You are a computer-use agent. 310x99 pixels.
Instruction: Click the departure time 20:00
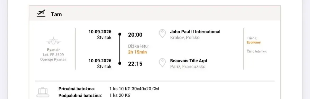(135, 35)
